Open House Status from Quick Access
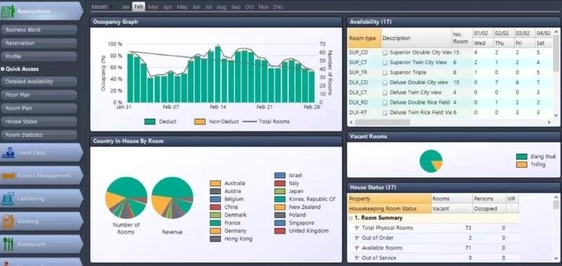Image resolution: width=562 pixels, height=266 pixels. coord(39,122)
